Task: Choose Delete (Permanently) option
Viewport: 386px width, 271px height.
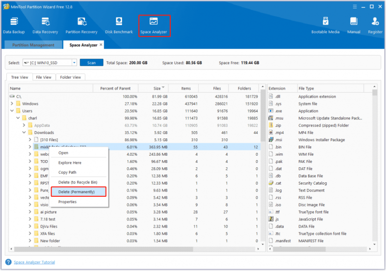Action: pyautogui.click(x=79, y=192)
